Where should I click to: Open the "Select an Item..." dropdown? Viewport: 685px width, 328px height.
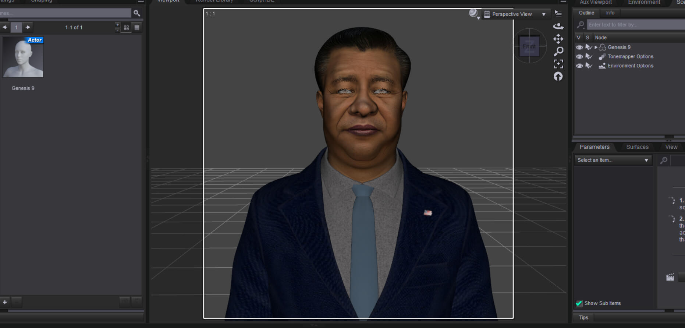click(x=613, y=160)
